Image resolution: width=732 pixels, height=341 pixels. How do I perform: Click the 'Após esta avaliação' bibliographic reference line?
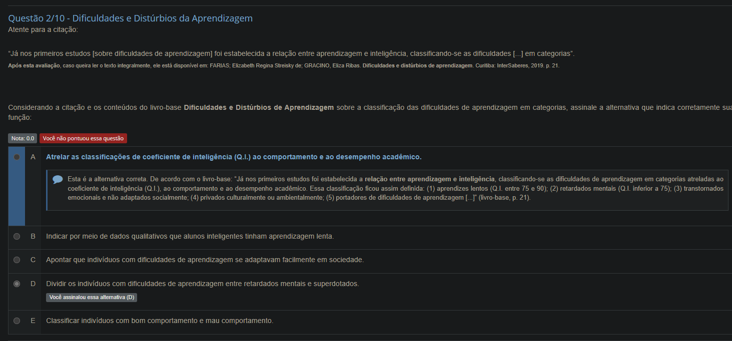(284, 65)
